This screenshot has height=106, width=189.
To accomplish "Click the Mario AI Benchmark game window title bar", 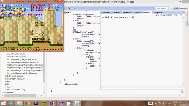I will [32, 2].
